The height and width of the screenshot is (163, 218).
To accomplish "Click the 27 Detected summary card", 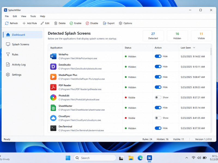I will click(153, 36).
